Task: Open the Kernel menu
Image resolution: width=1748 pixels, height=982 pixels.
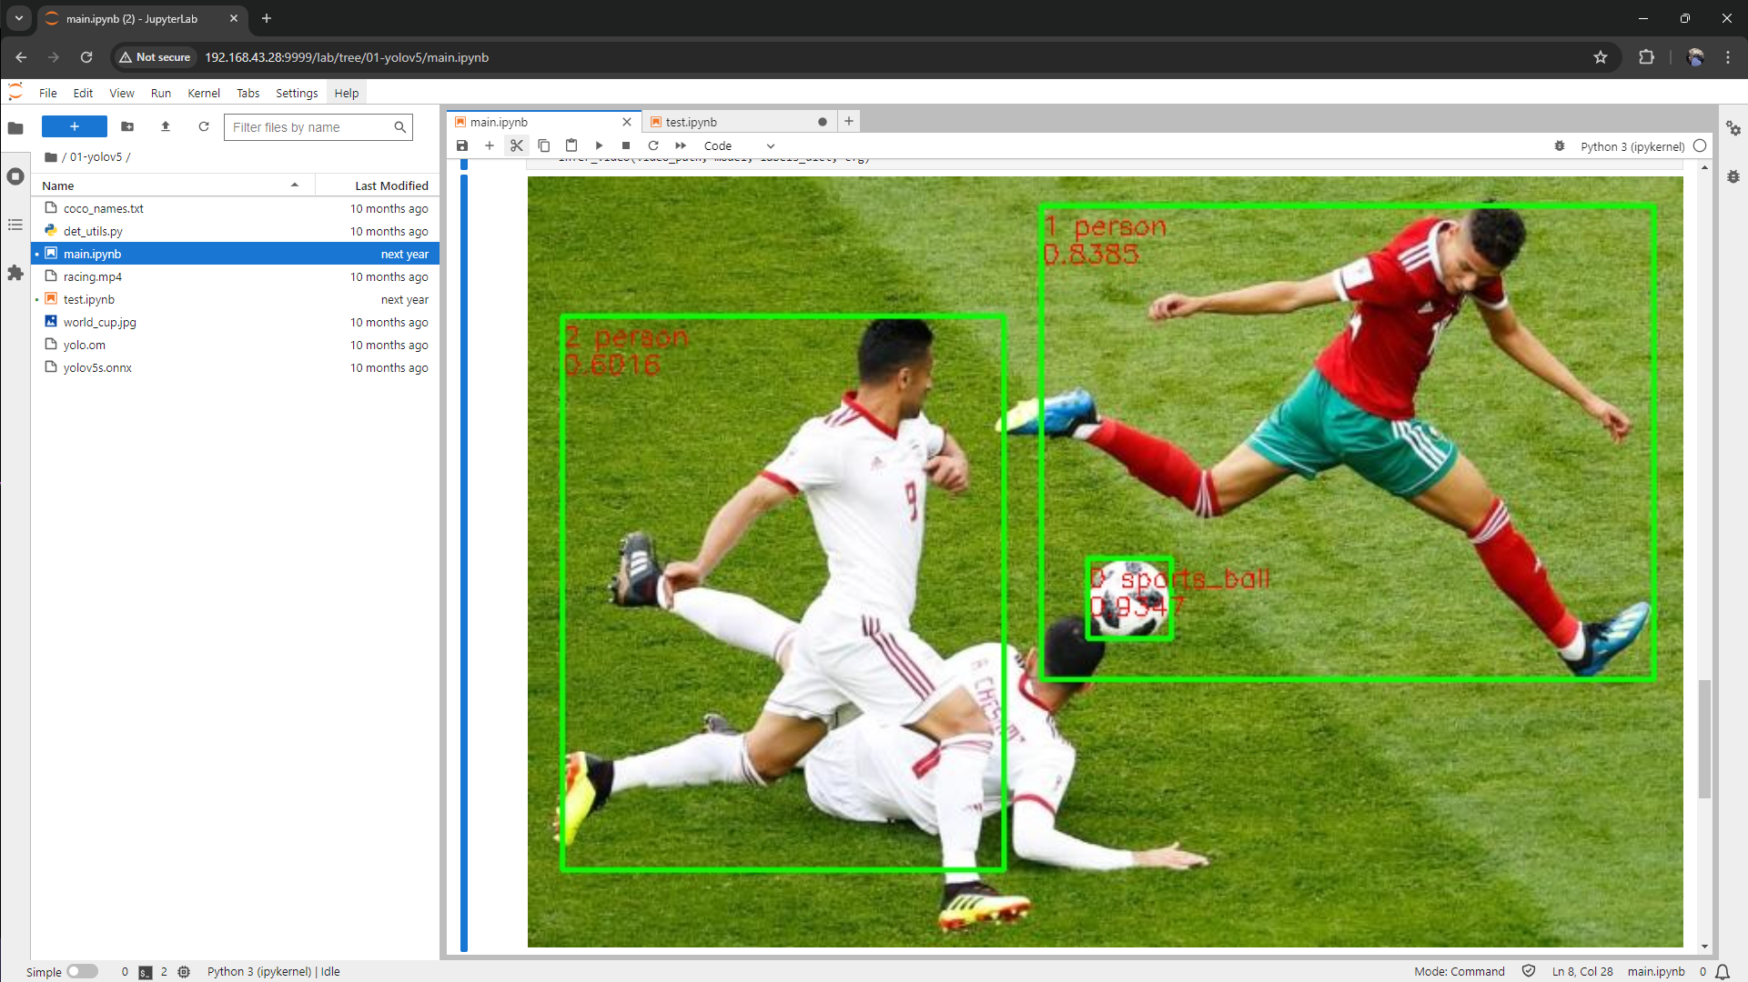Action: coord(203,93)
